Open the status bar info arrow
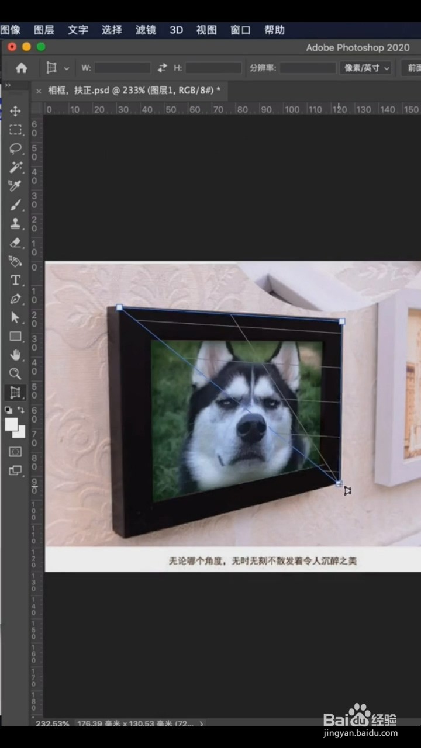The height and width of the screenshot is (748, 421). point(202,723)
